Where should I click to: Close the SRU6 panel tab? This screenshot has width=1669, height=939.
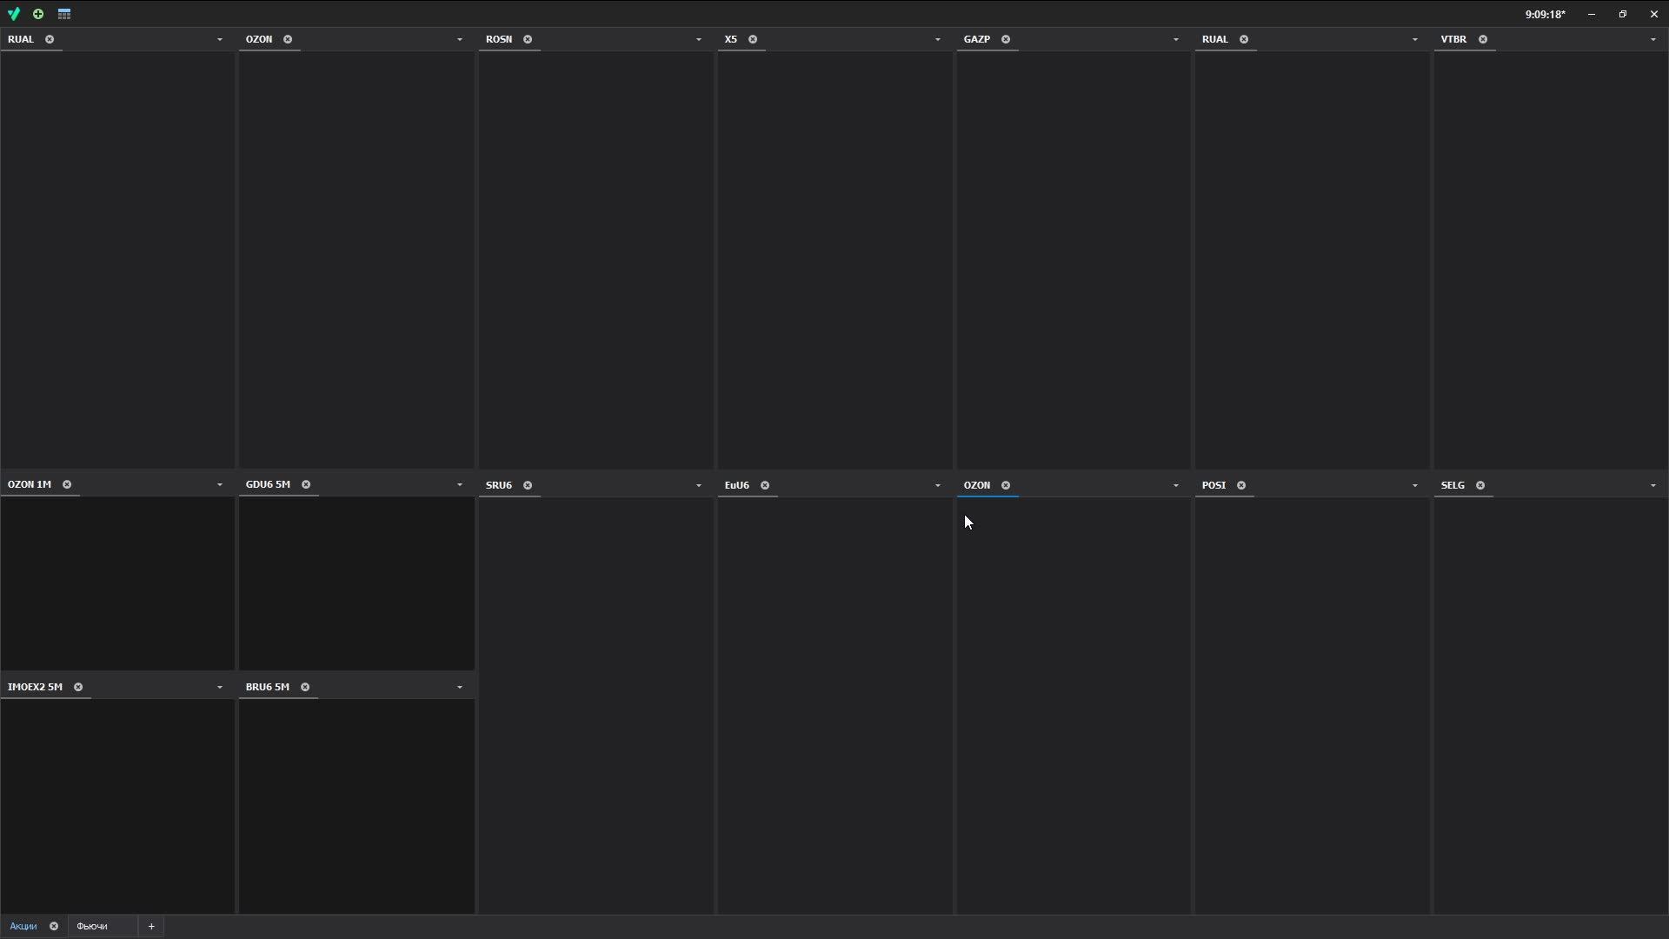528,485
